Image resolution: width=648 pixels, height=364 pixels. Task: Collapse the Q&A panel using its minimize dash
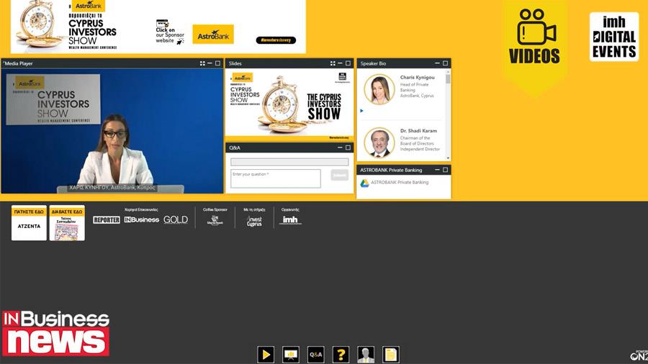tap(339, 147)
